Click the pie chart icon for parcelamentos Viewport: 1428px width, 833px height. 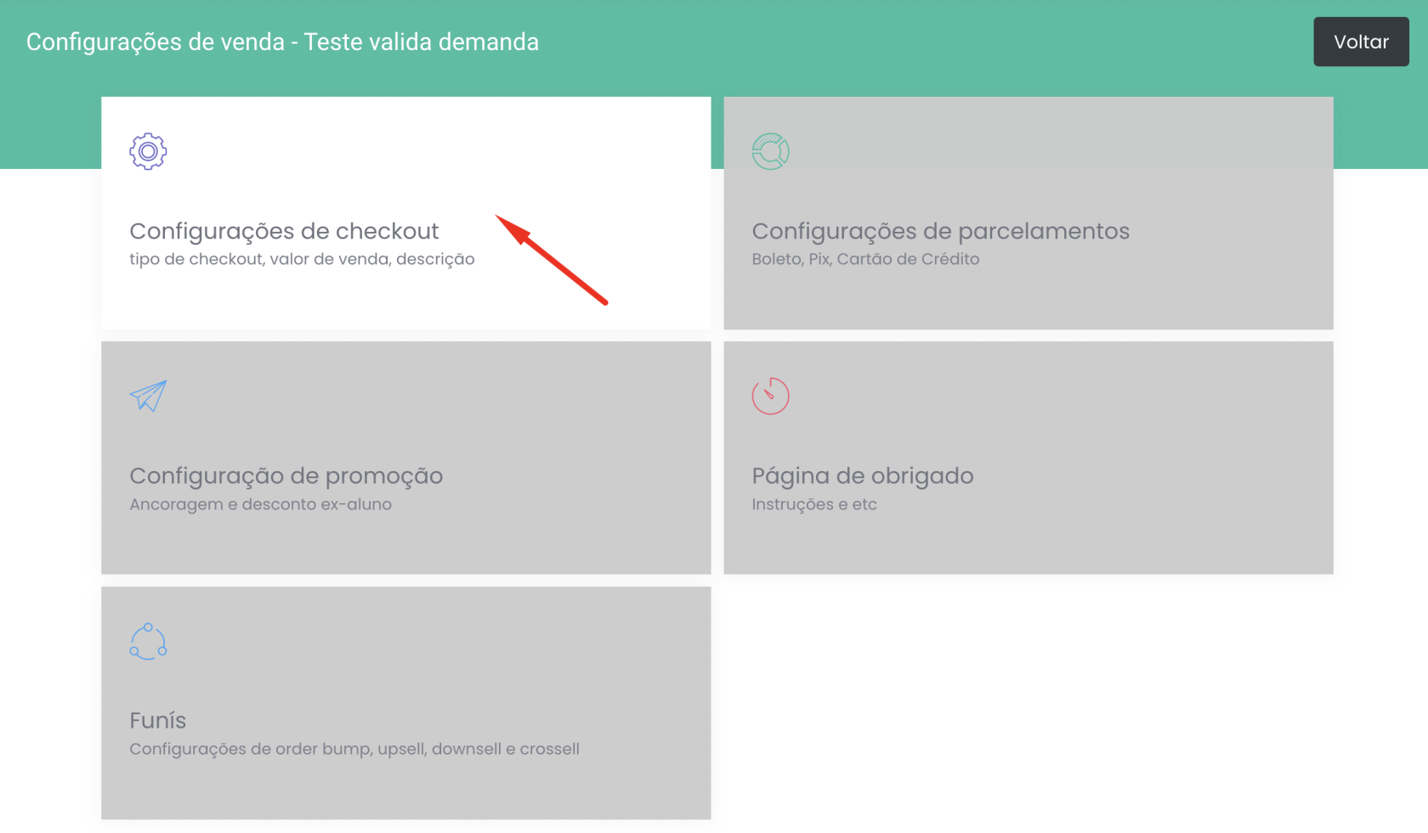click(x=770, y=151)
